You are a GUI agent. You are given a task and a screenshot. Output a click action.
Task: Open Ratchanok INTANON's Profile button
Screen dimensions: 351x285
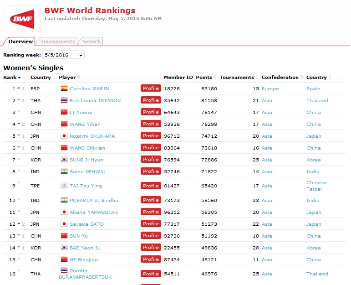(x=151, y=100)
